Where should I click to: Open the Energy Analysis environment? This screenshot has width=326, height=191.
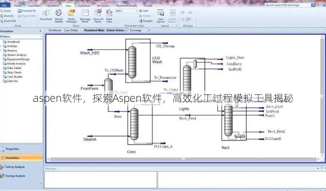(x=21, y=176)
